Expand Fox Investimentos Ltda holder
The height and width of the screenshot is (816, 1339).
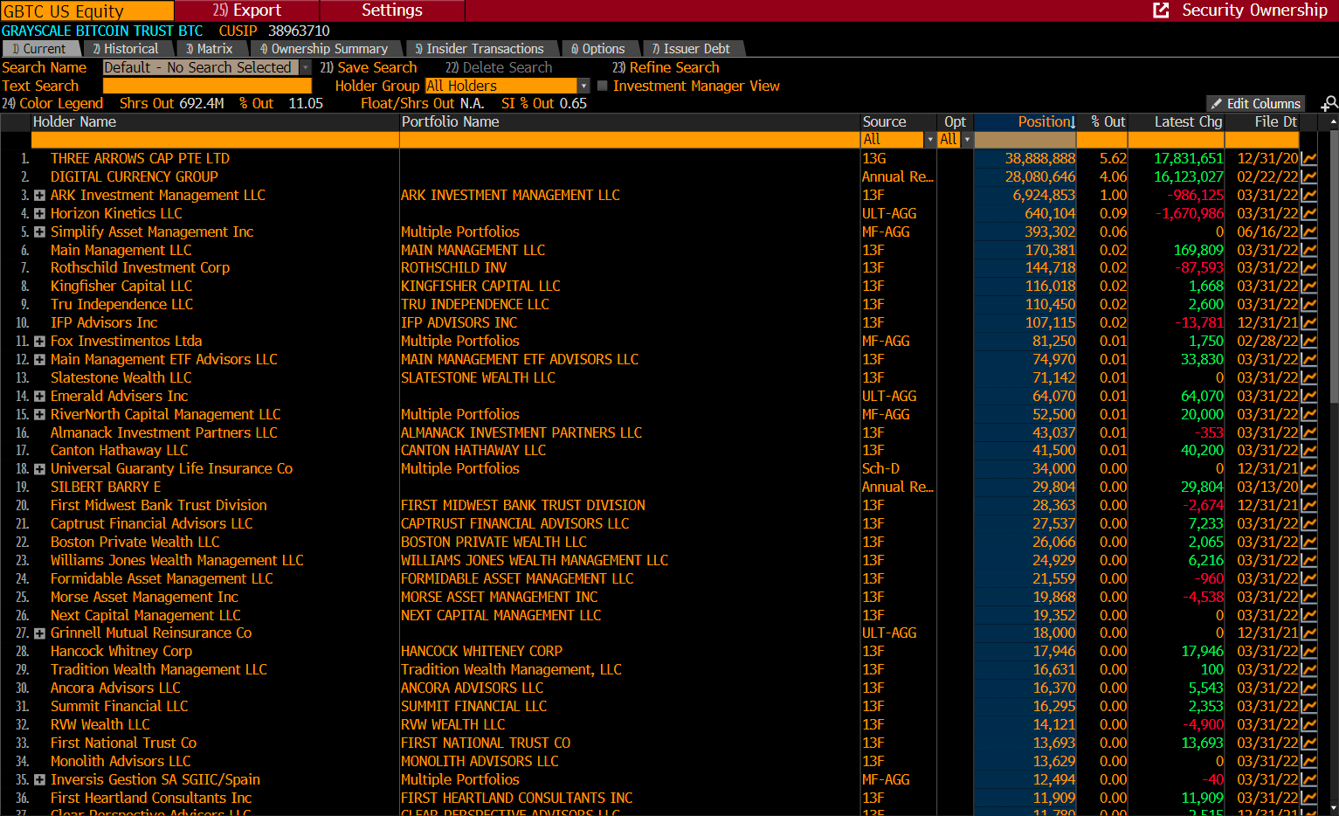pyautogui.click(x=39, y=342)
